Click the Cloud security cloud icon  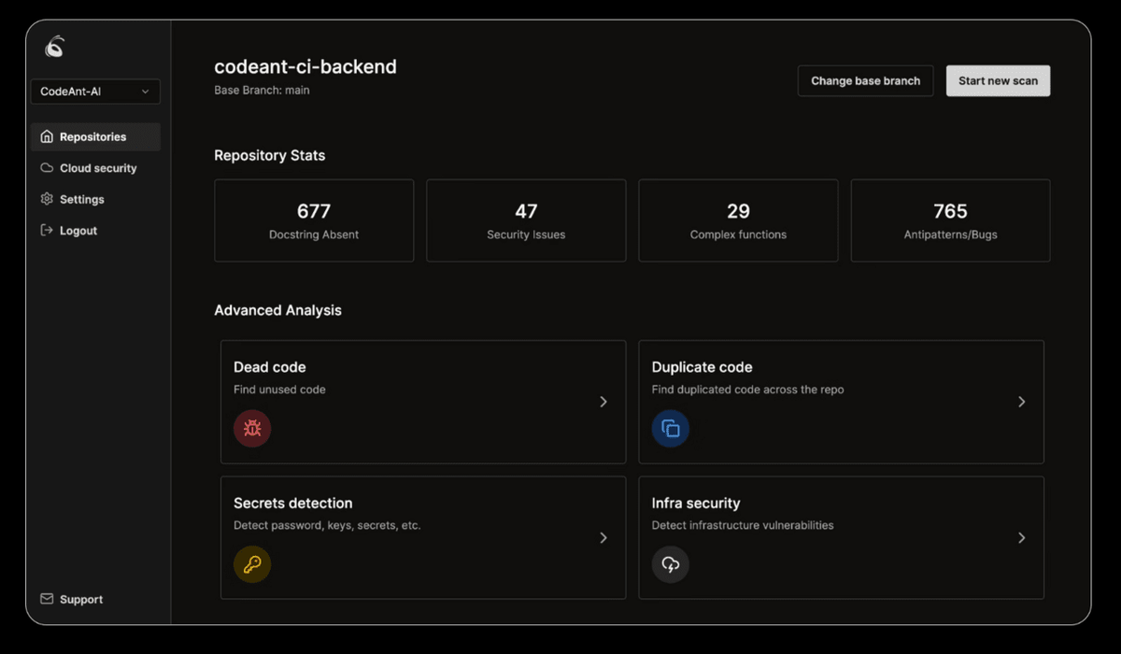47,168
